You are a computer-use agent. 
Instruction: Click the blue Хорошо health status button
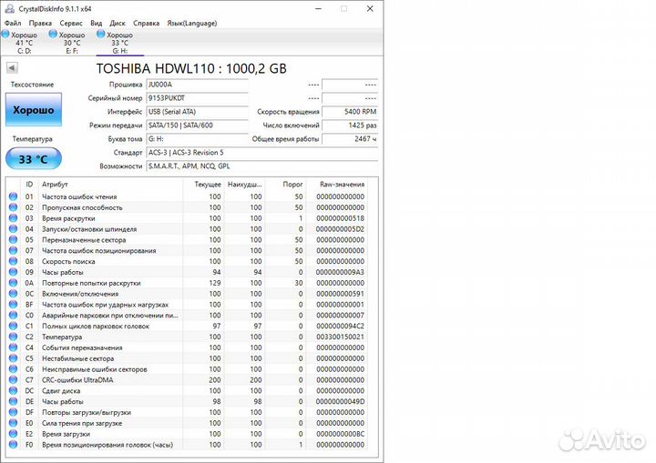pyautogui.click(x=31, y=110)
